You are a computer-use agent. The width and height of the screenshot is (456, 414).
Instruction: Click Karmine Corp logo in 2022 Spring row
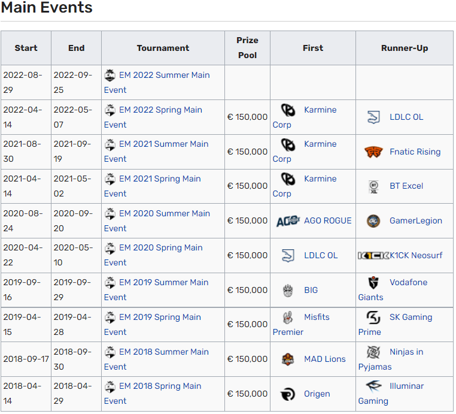click(x=288, y=110)
